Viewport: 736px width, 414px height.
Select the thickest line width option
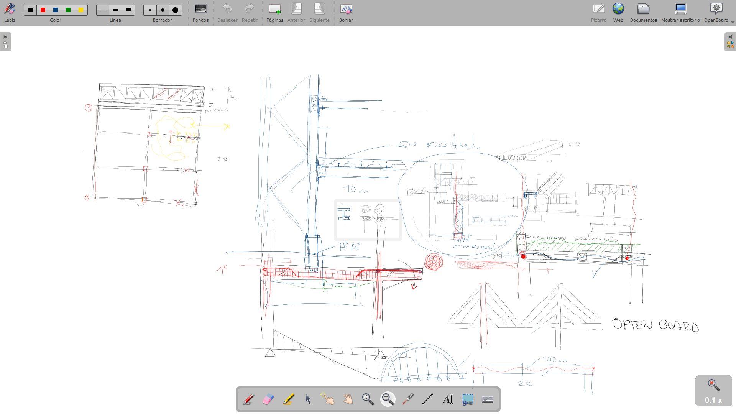coord(128,10)
